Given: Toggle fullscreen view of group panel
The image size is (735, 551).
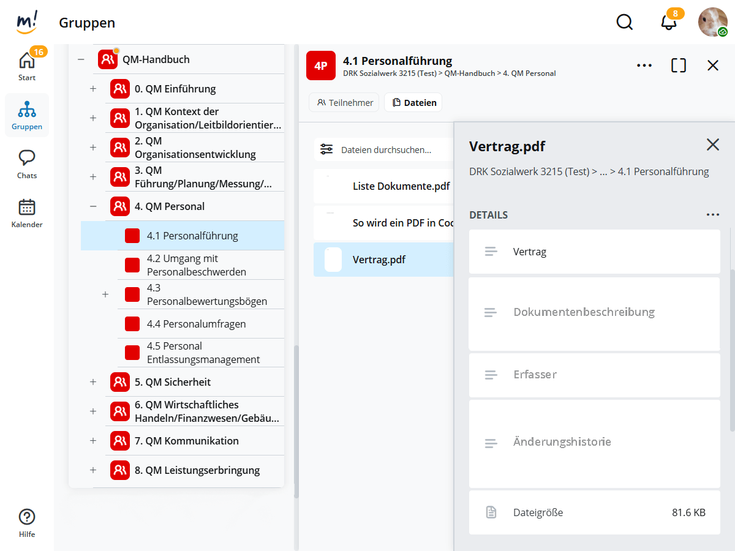Looking at the screenshot, I should coord(679,66).
